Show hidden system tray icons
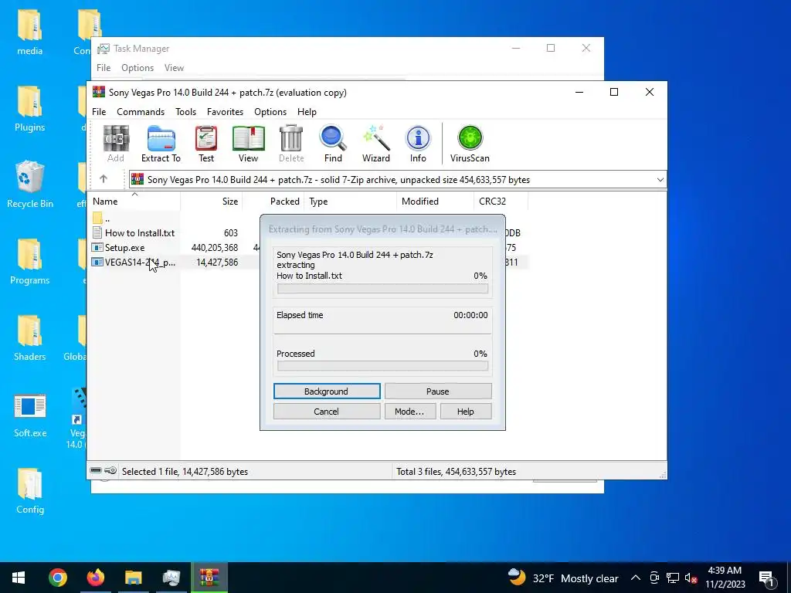Image resolution: width=791 pixels, height=593 pixels. click(x=636, y=578)
